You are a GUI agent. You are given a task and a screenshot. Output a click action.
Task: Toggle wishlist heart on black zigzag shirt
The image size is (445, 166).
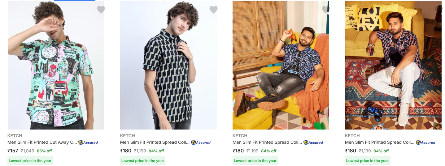click(213, 10)
